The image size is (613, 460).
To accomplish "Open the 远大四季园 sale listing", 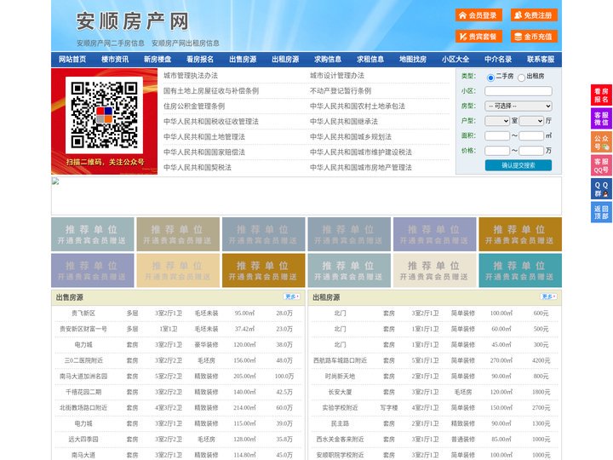I will pos(83,440).
